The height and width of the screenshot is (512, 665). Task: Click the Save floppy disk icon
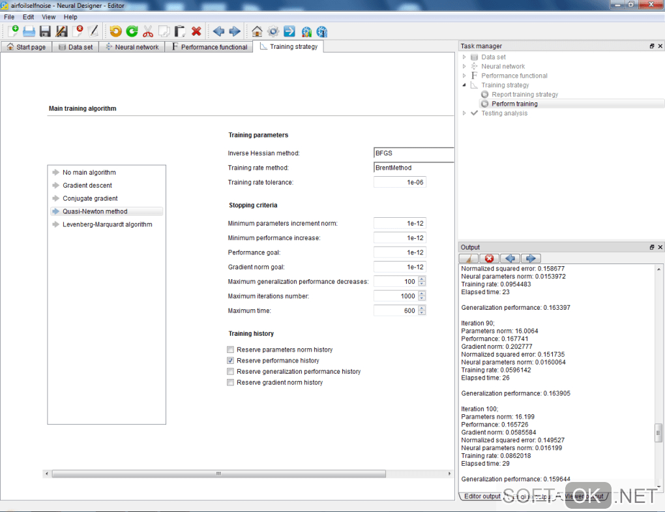45,31
